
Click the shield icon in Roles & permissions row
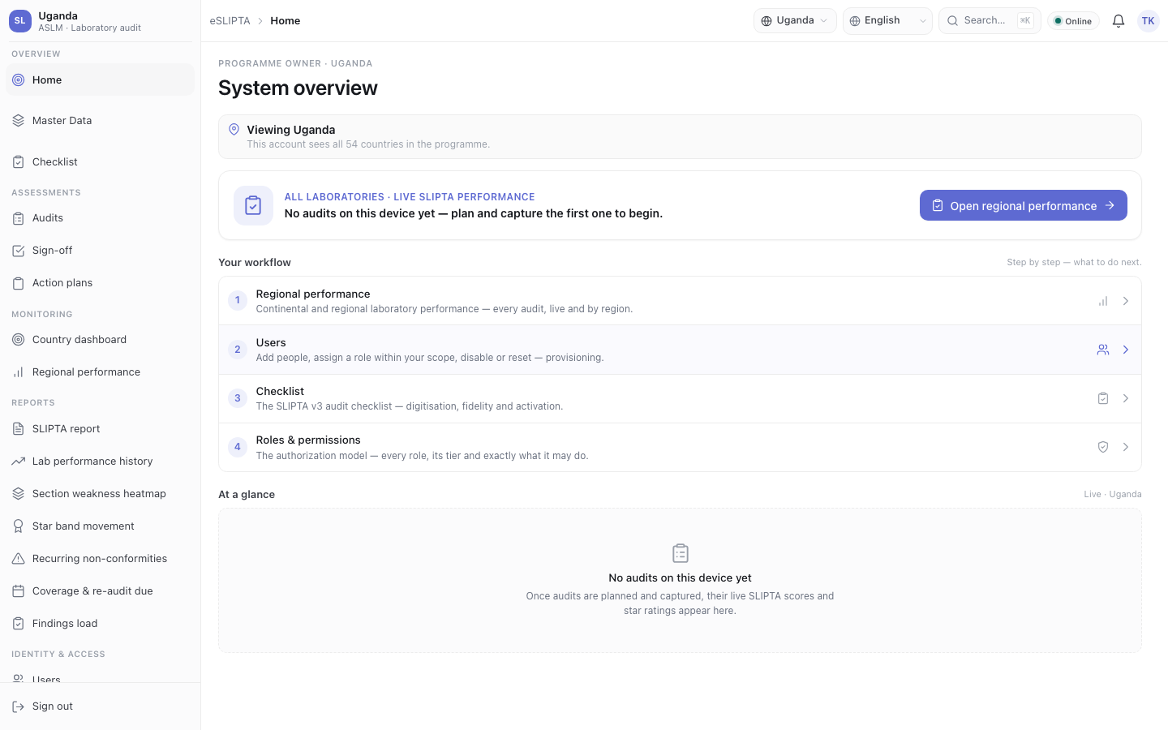tap(1103, 447)
